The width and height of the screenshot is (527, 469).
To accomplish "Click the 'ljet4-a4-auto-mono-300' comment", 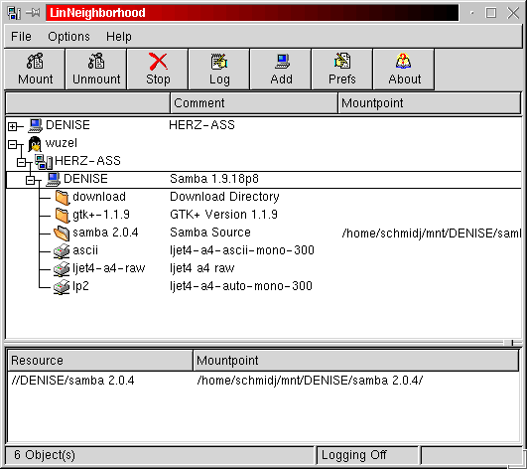I will (x=241, y=286).
